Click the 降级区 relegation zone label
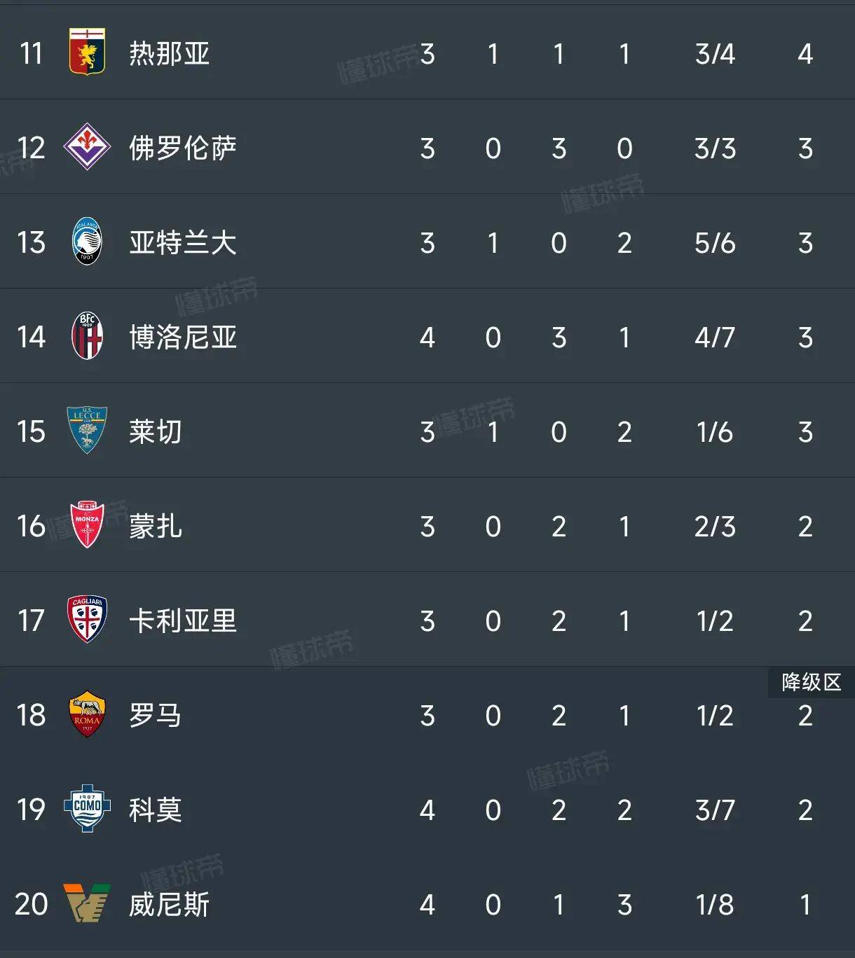Image resolution: width=855 pixels, height=958 pixels. click(x=811, y=683)
